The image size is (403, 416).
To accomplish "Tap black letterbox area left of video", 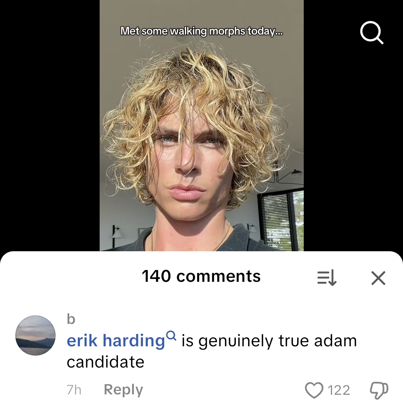I will [x=50, y=125].
